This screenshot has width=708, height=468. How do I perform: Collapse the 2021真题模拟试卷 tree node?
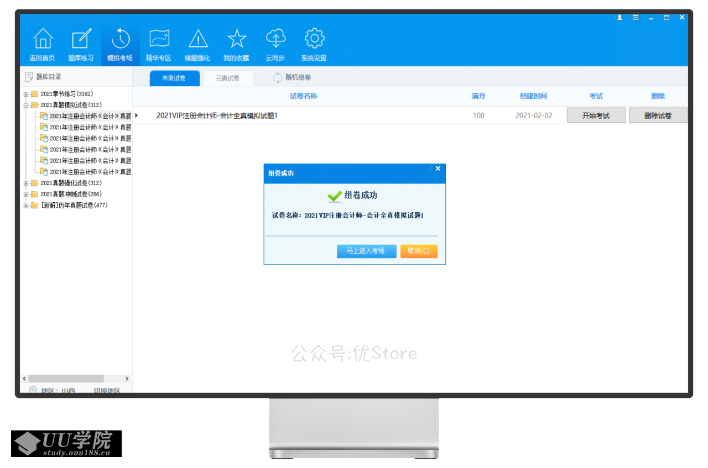pos(26,106)
